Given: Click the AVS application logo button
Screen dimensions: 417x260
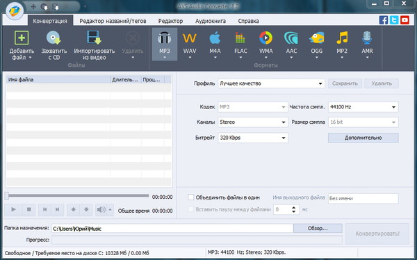Looking at the screenshot, I should [15, 10].
